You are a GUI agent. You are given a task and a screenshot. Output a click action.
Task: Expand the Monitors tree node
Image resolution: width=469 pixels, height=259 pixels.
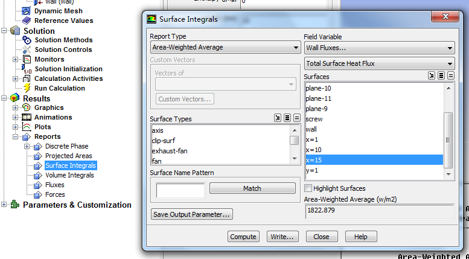15,59
